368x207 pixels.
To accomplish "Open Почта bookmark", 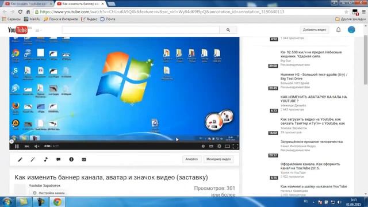I will click(108, 19).
